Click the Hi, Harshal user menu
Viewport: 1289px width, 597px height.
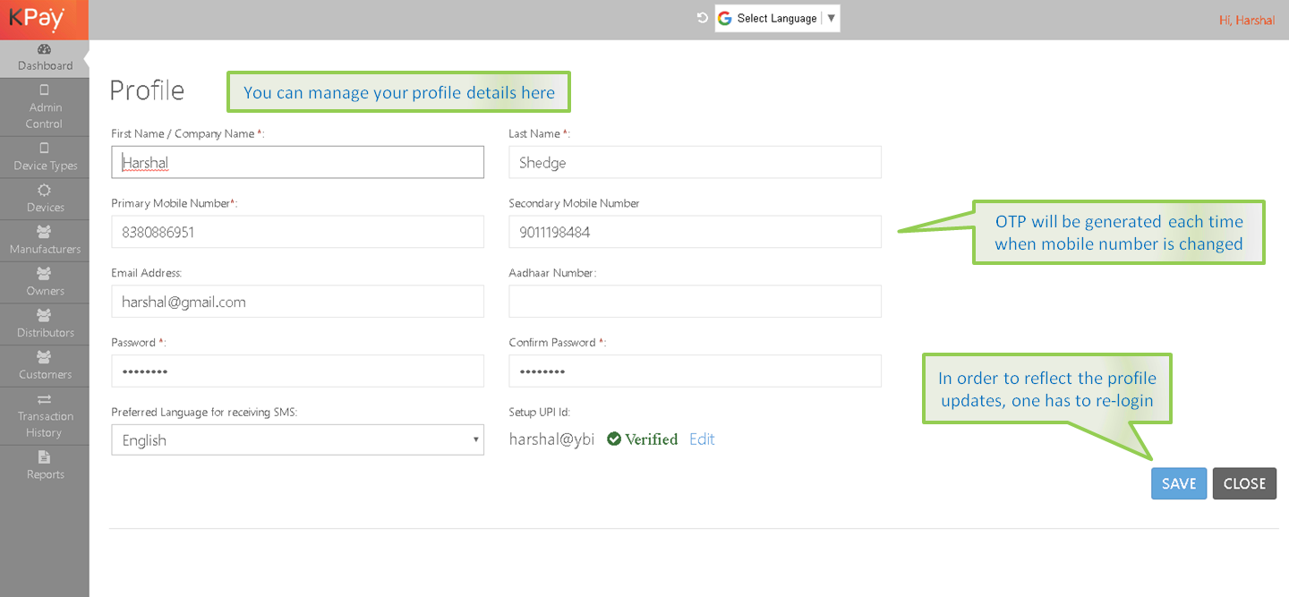(x=1246, y=20)
